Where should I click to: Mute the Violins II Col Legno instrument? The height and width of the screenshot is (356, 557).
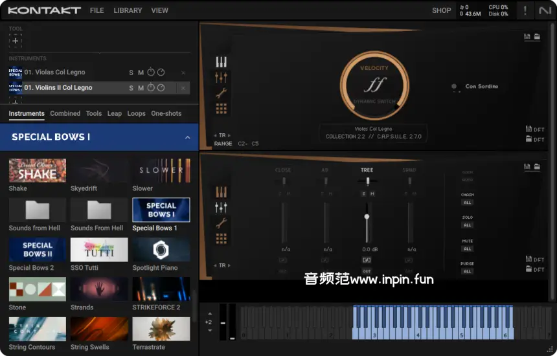click(141, 88)
